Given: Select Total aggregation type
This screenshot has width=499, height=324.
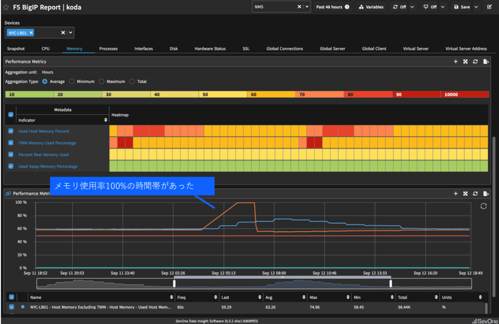Looking at the screenshot, I should click(132, 82).
